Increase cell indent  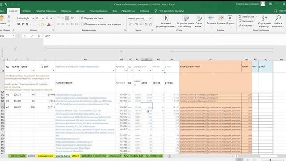76,24
